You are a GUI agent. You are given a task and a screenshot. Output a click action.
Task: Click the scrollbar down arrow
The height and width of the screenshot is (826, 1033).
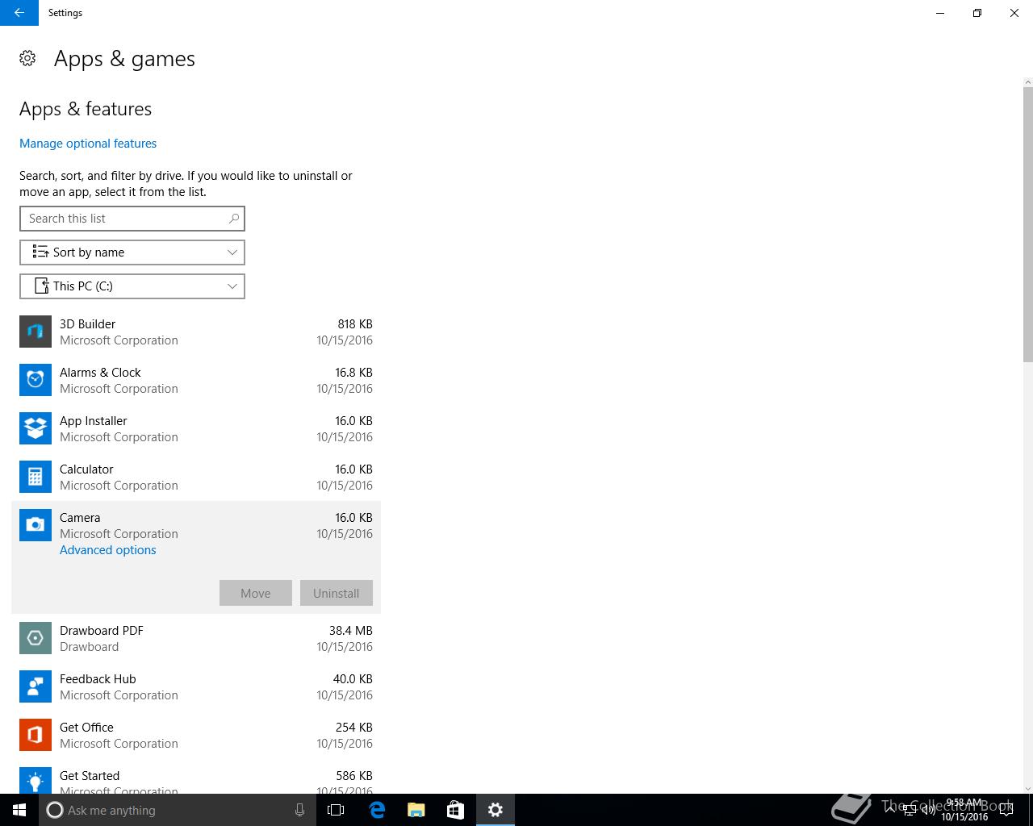(1027, 788)
